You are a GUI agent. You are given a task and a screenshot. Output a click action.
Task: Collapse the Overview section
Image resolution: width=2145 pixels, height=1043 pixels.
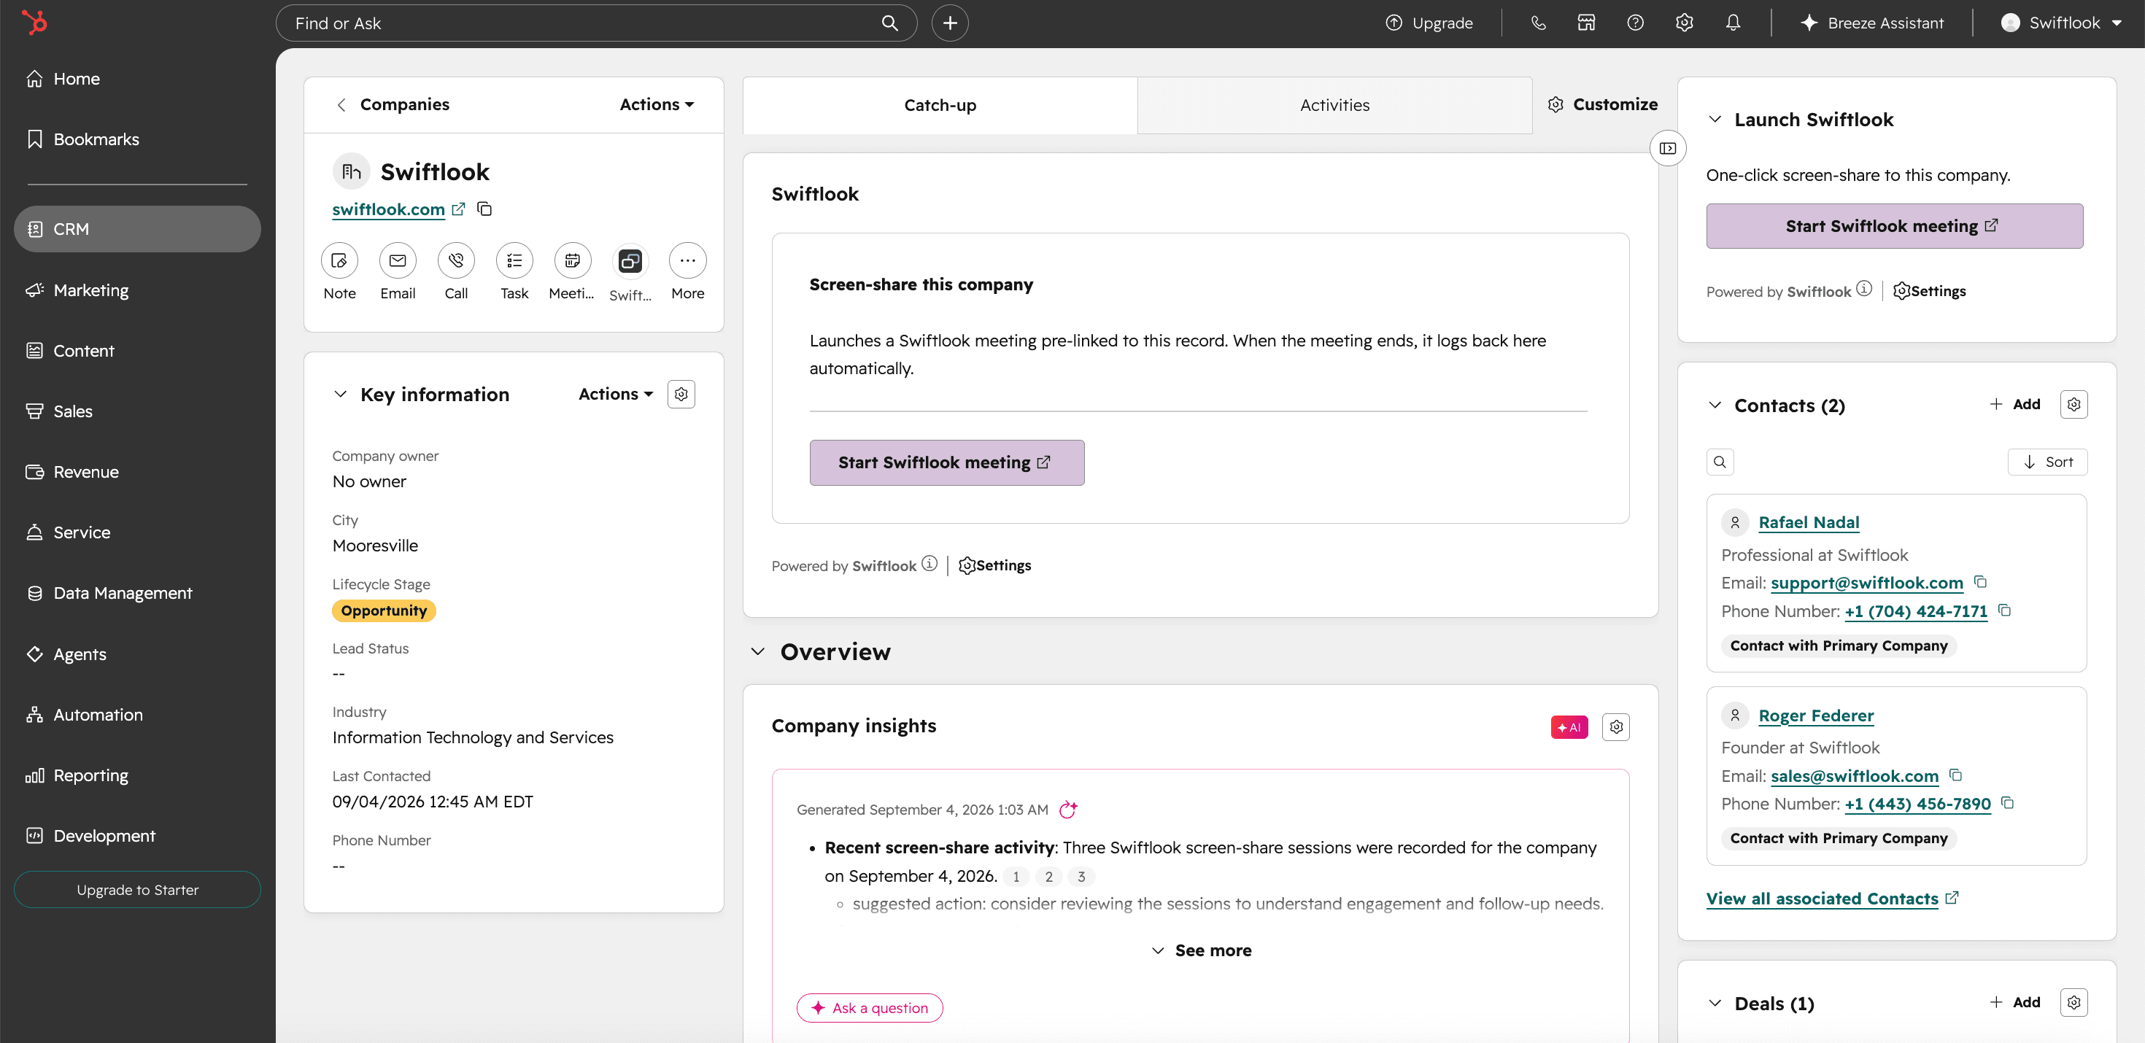coord(758,652)
